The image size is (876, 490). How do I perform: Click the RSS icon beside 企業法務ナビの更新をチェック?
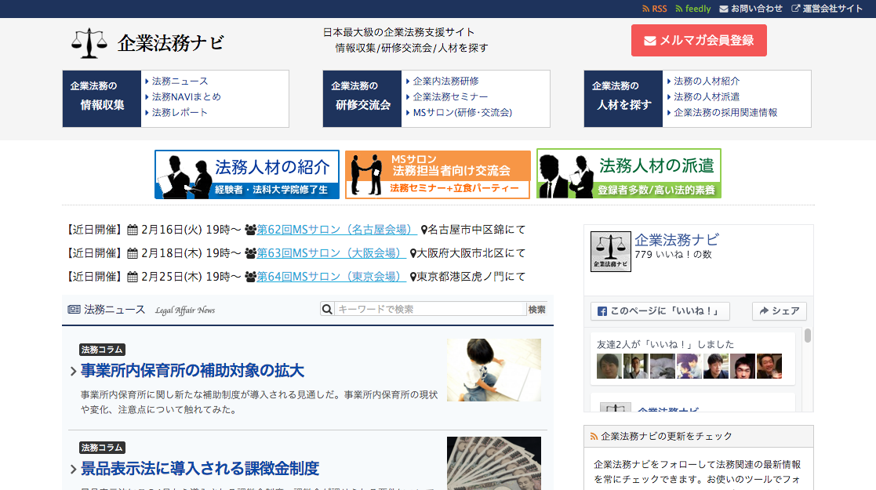(x=594, y=437)
